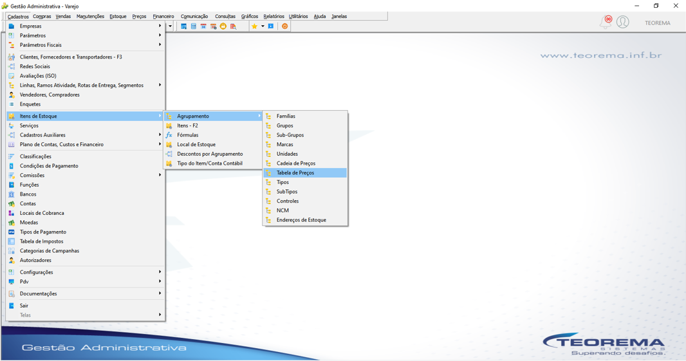The image size is (686, 361).
Task: Select Itens - F2 in submenu
Action: click(x=212, y=125)
